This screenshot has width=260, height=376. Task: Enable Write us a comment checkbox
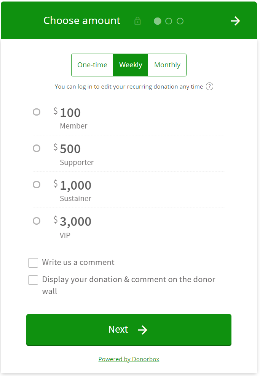tap(33, 263)
